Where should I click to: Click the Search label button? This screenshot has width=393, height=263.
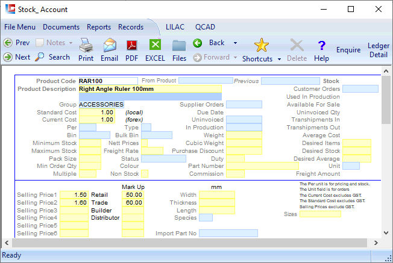tap(59, 57)
